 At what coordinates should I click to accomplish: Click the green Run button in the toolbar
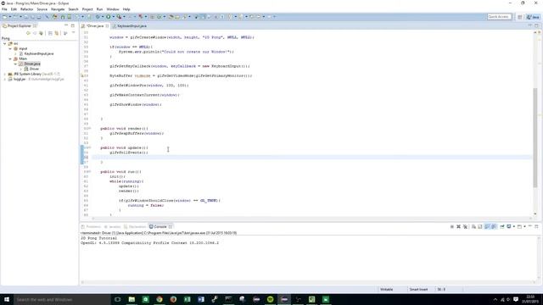point(109,17)
